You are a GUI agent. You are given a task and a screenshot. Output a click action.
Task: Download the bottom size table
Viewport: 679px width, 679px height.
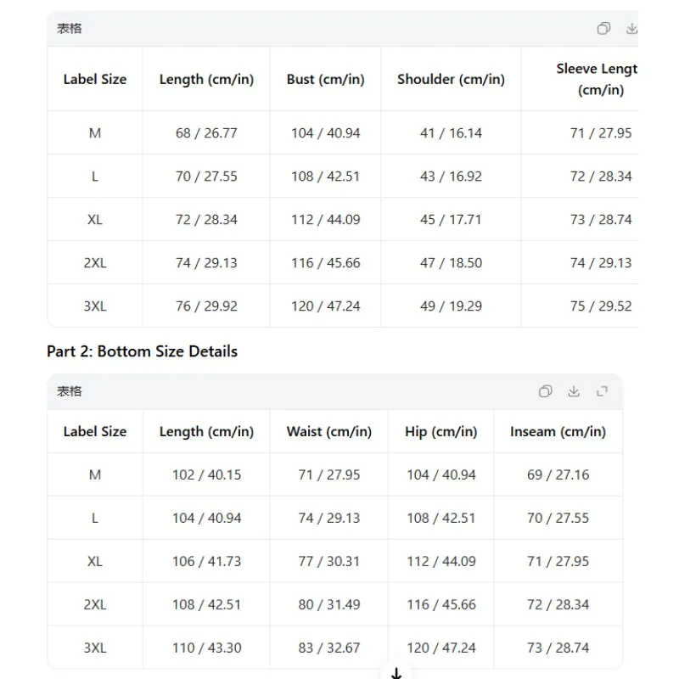tap(574, 391)
